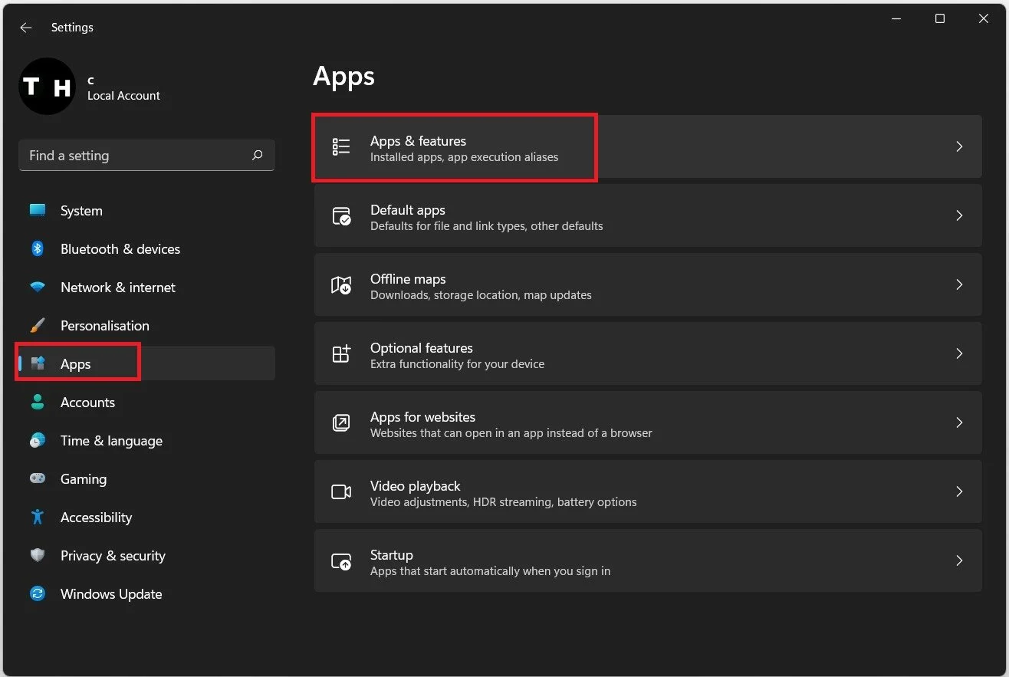
Task: Click the Offline maps icon
Action: click(x=341, y=284)
